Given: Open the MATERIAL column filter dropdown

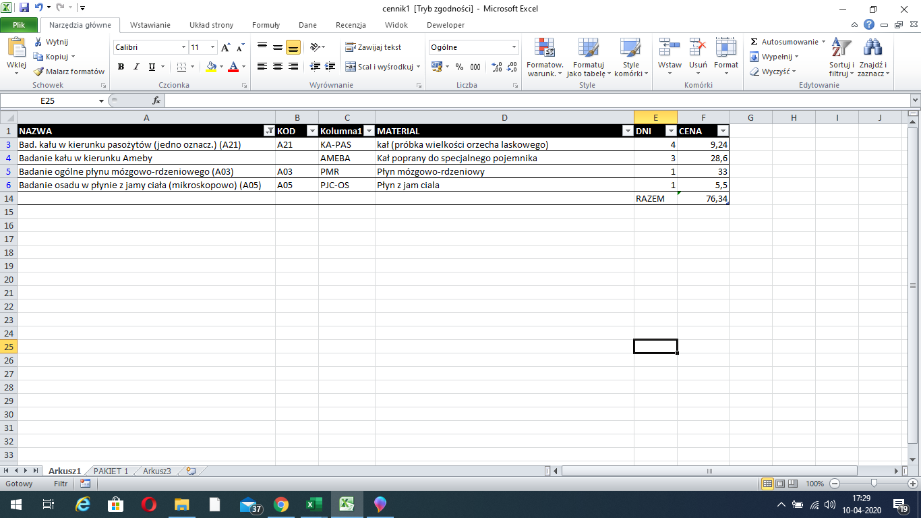Looking at the screenshot, I should (x=628, y=132).
